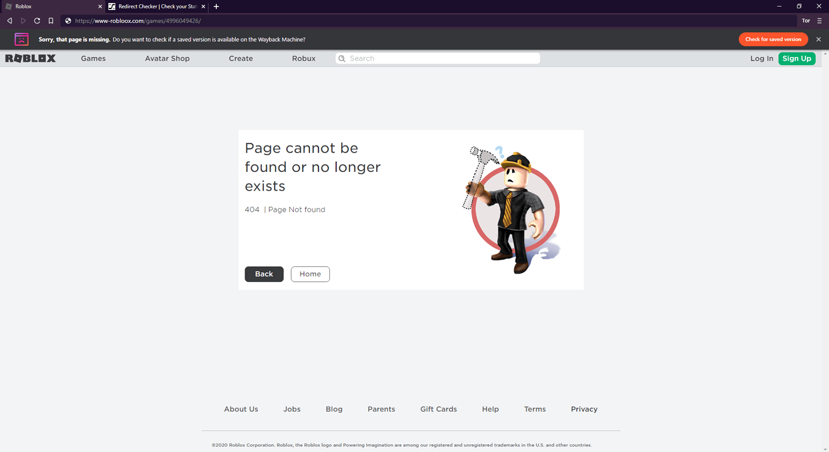Open the Tor circuit display
829x452 pixels.
pyautogui.click(x=806, y=20)
